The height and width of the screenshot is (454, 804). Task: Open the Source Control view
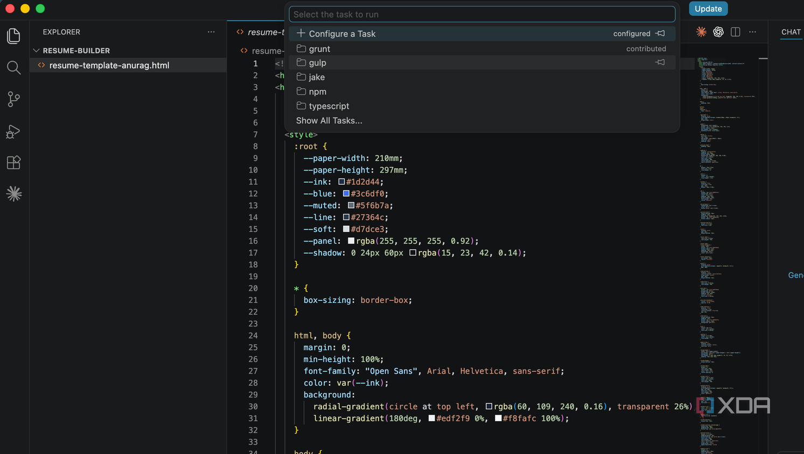(x=13, y=99)
